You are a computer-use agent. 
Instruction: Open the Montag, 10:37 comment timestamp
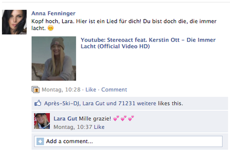pyautogui.click(x=73, y=127)
